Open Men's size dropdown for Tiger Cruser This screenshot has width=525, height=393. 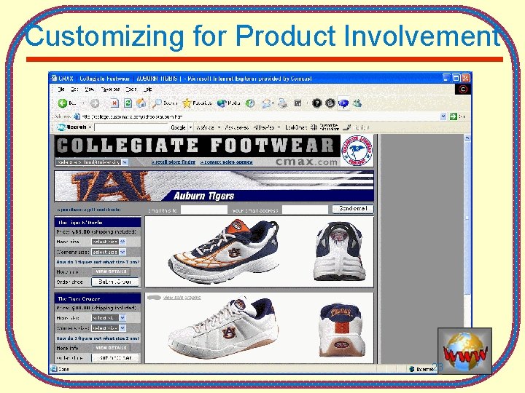click(x=109, y=318)
